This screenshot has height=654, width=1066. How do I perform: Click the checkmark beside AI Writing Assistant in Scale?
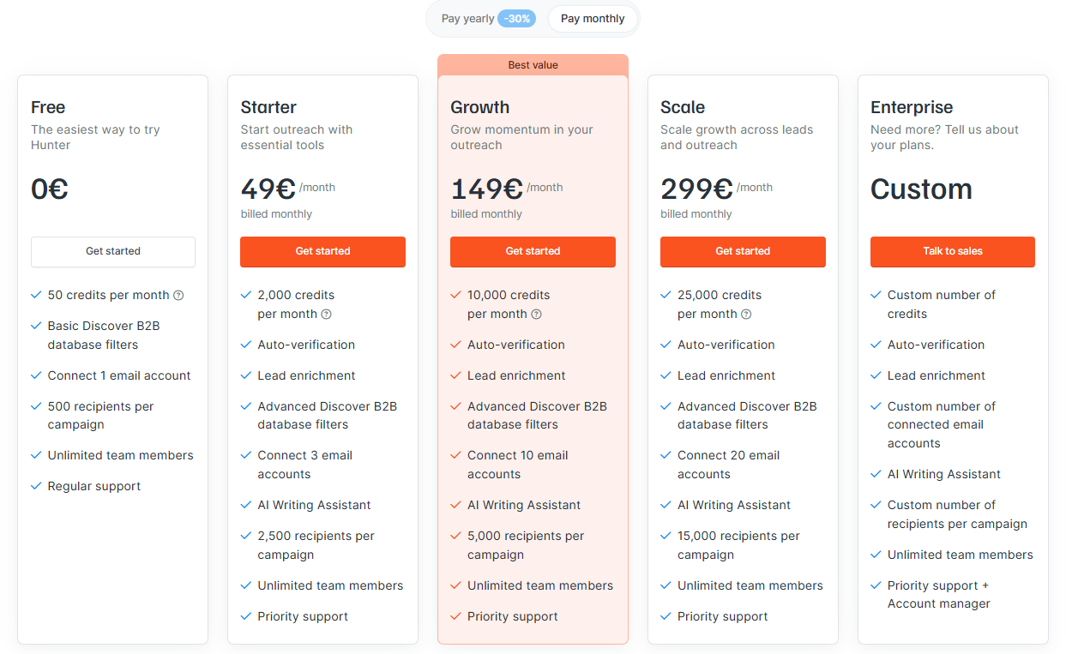pos(665,505)
